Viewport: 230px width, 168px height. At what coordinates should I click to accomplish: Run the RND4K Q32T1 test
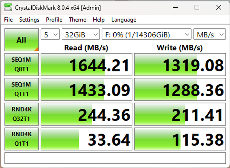[22, 114]
